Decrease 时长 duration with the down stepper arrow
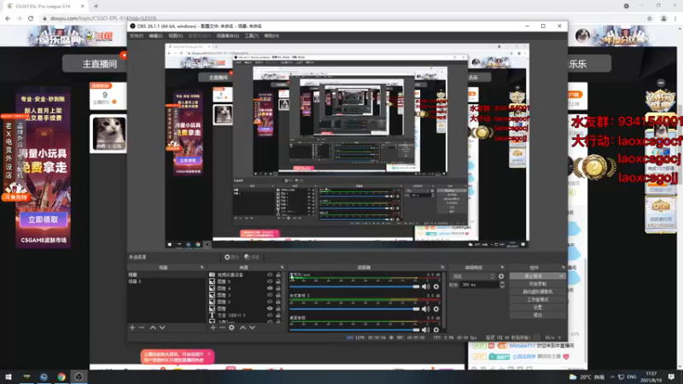683x384 pixels. click(502, 287)
